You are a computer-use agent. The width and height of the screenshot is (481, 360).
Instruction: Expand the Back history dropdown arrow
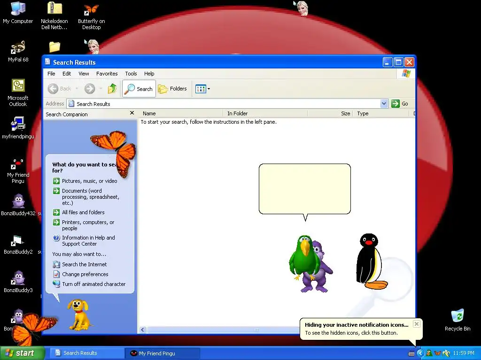point(77,89)
